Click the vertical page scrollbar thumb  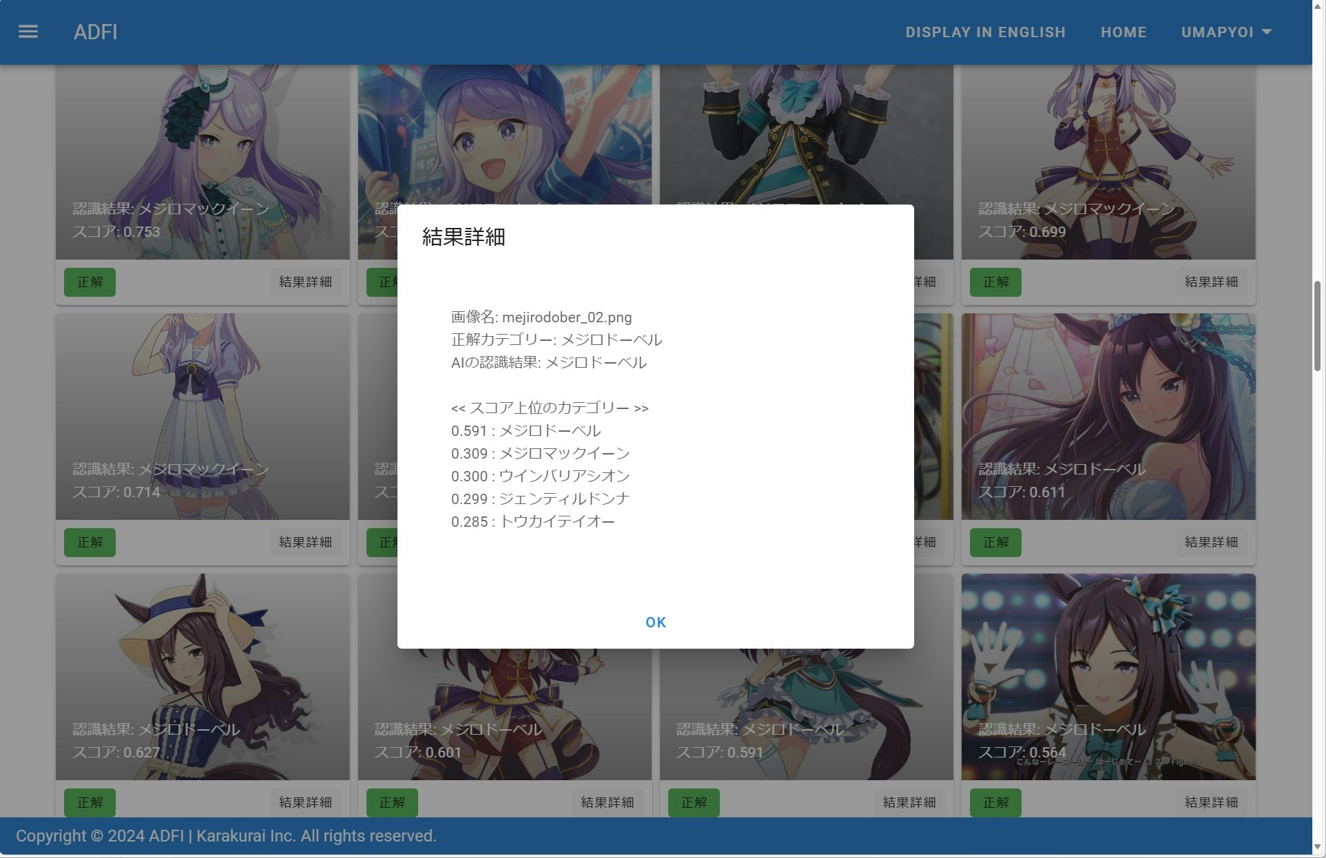(x=1318, y=326)
